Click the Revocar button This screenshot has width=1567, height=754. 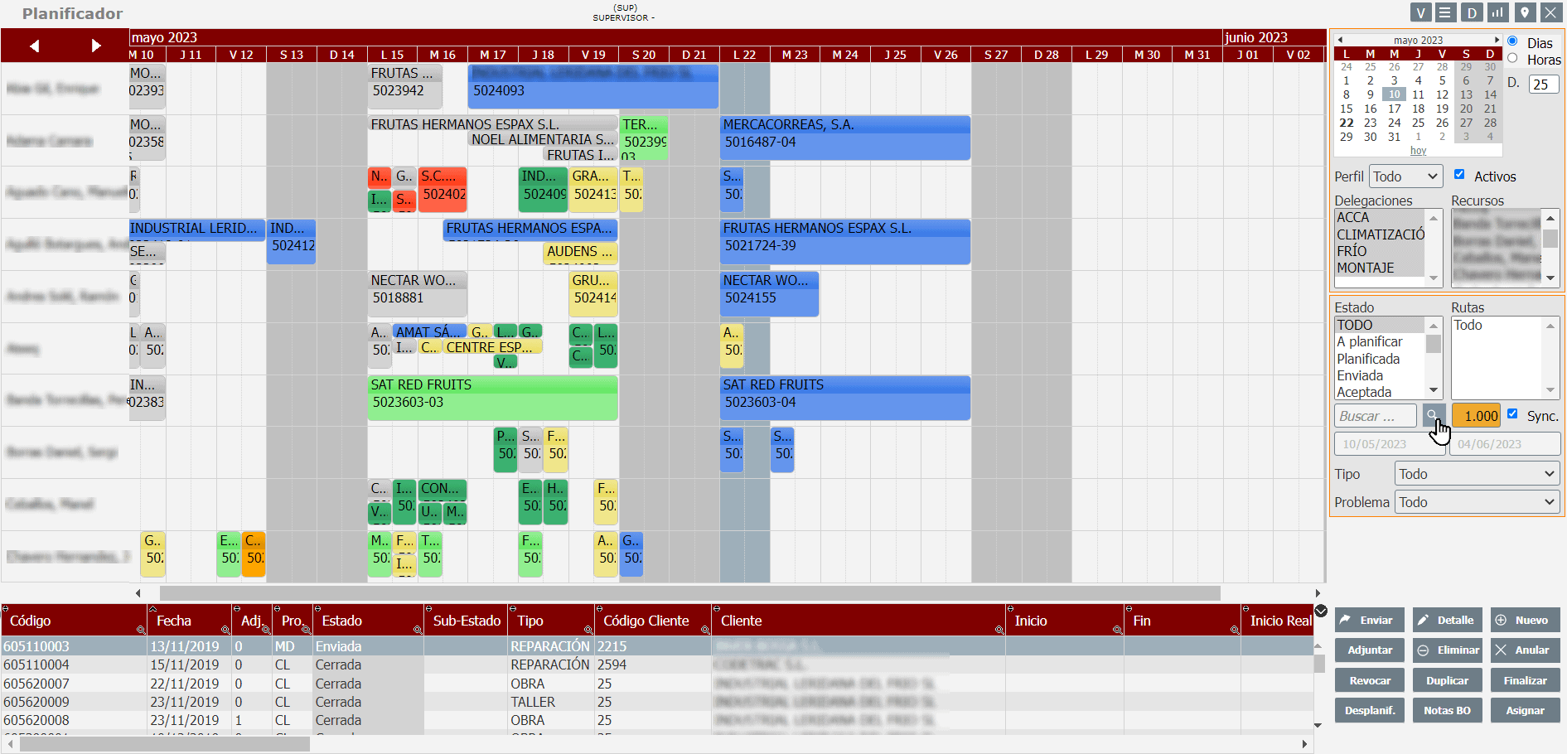(1370, 680)
